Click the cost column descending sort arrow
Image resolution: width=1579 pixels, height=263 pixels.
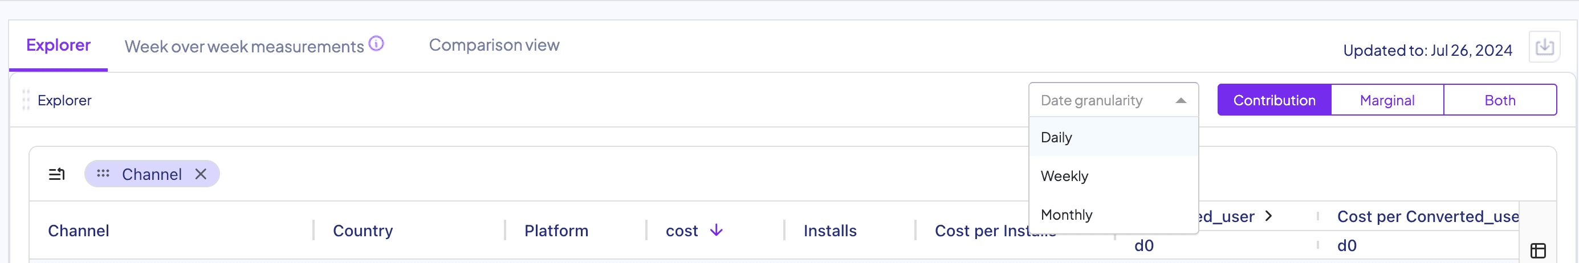(716, 231)
